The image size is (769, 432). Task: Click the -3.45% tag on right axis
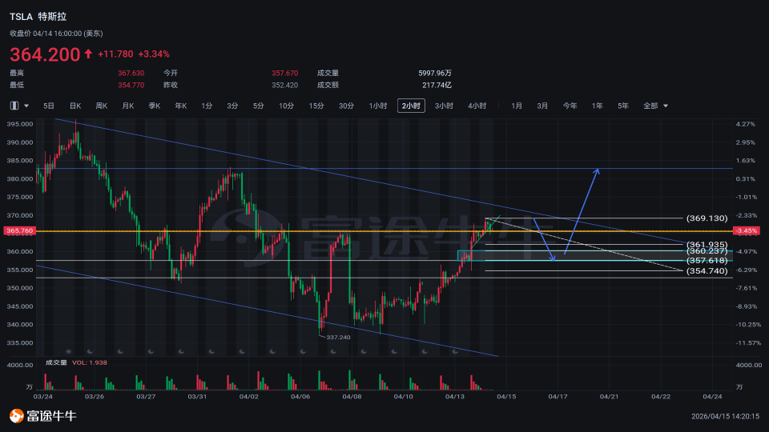(747, 230)
